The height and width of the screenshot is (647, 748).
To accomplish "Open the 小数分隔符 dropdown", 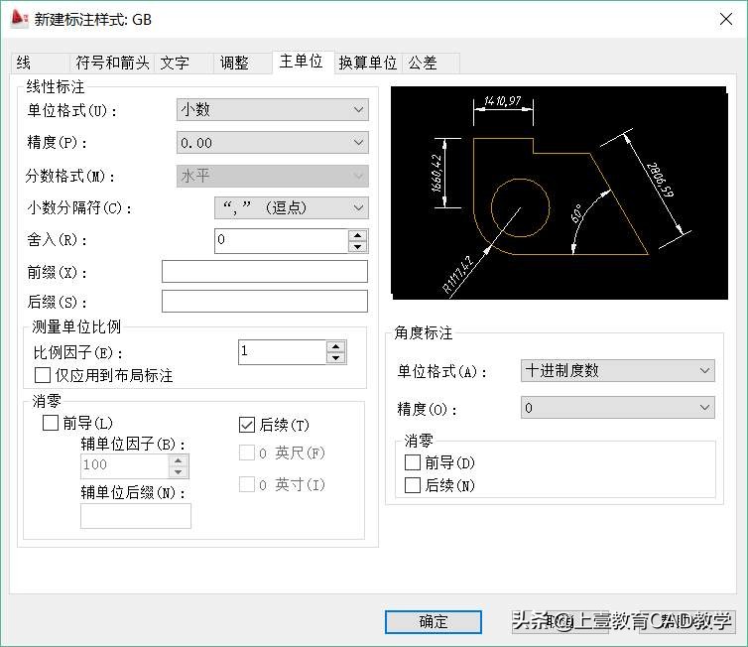I will 292,207.
